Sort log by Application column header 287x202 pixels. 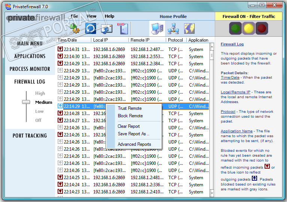coord(198,40)
